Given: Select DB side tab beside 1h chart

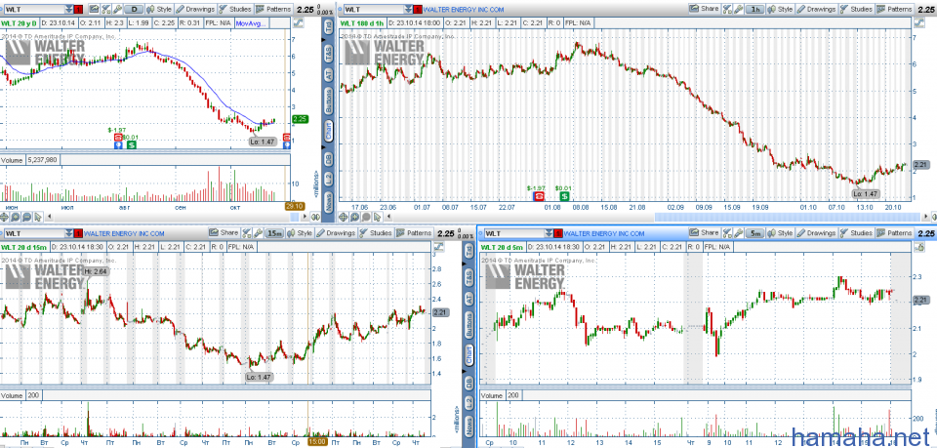Looking at the screenshot, I should pyautogui.click(x=328, y=158).
